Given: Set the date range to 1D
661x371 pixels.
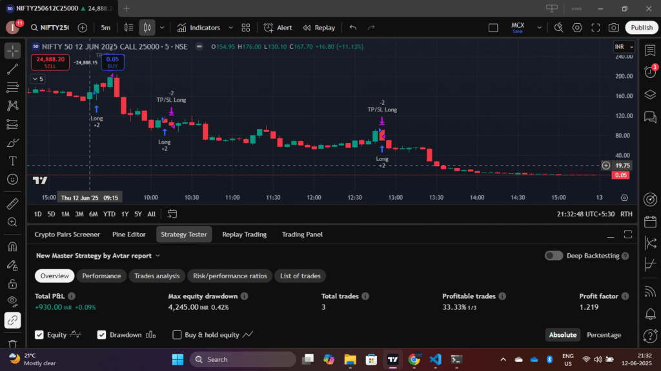Looking at the screenshot, I should (38, 214).
